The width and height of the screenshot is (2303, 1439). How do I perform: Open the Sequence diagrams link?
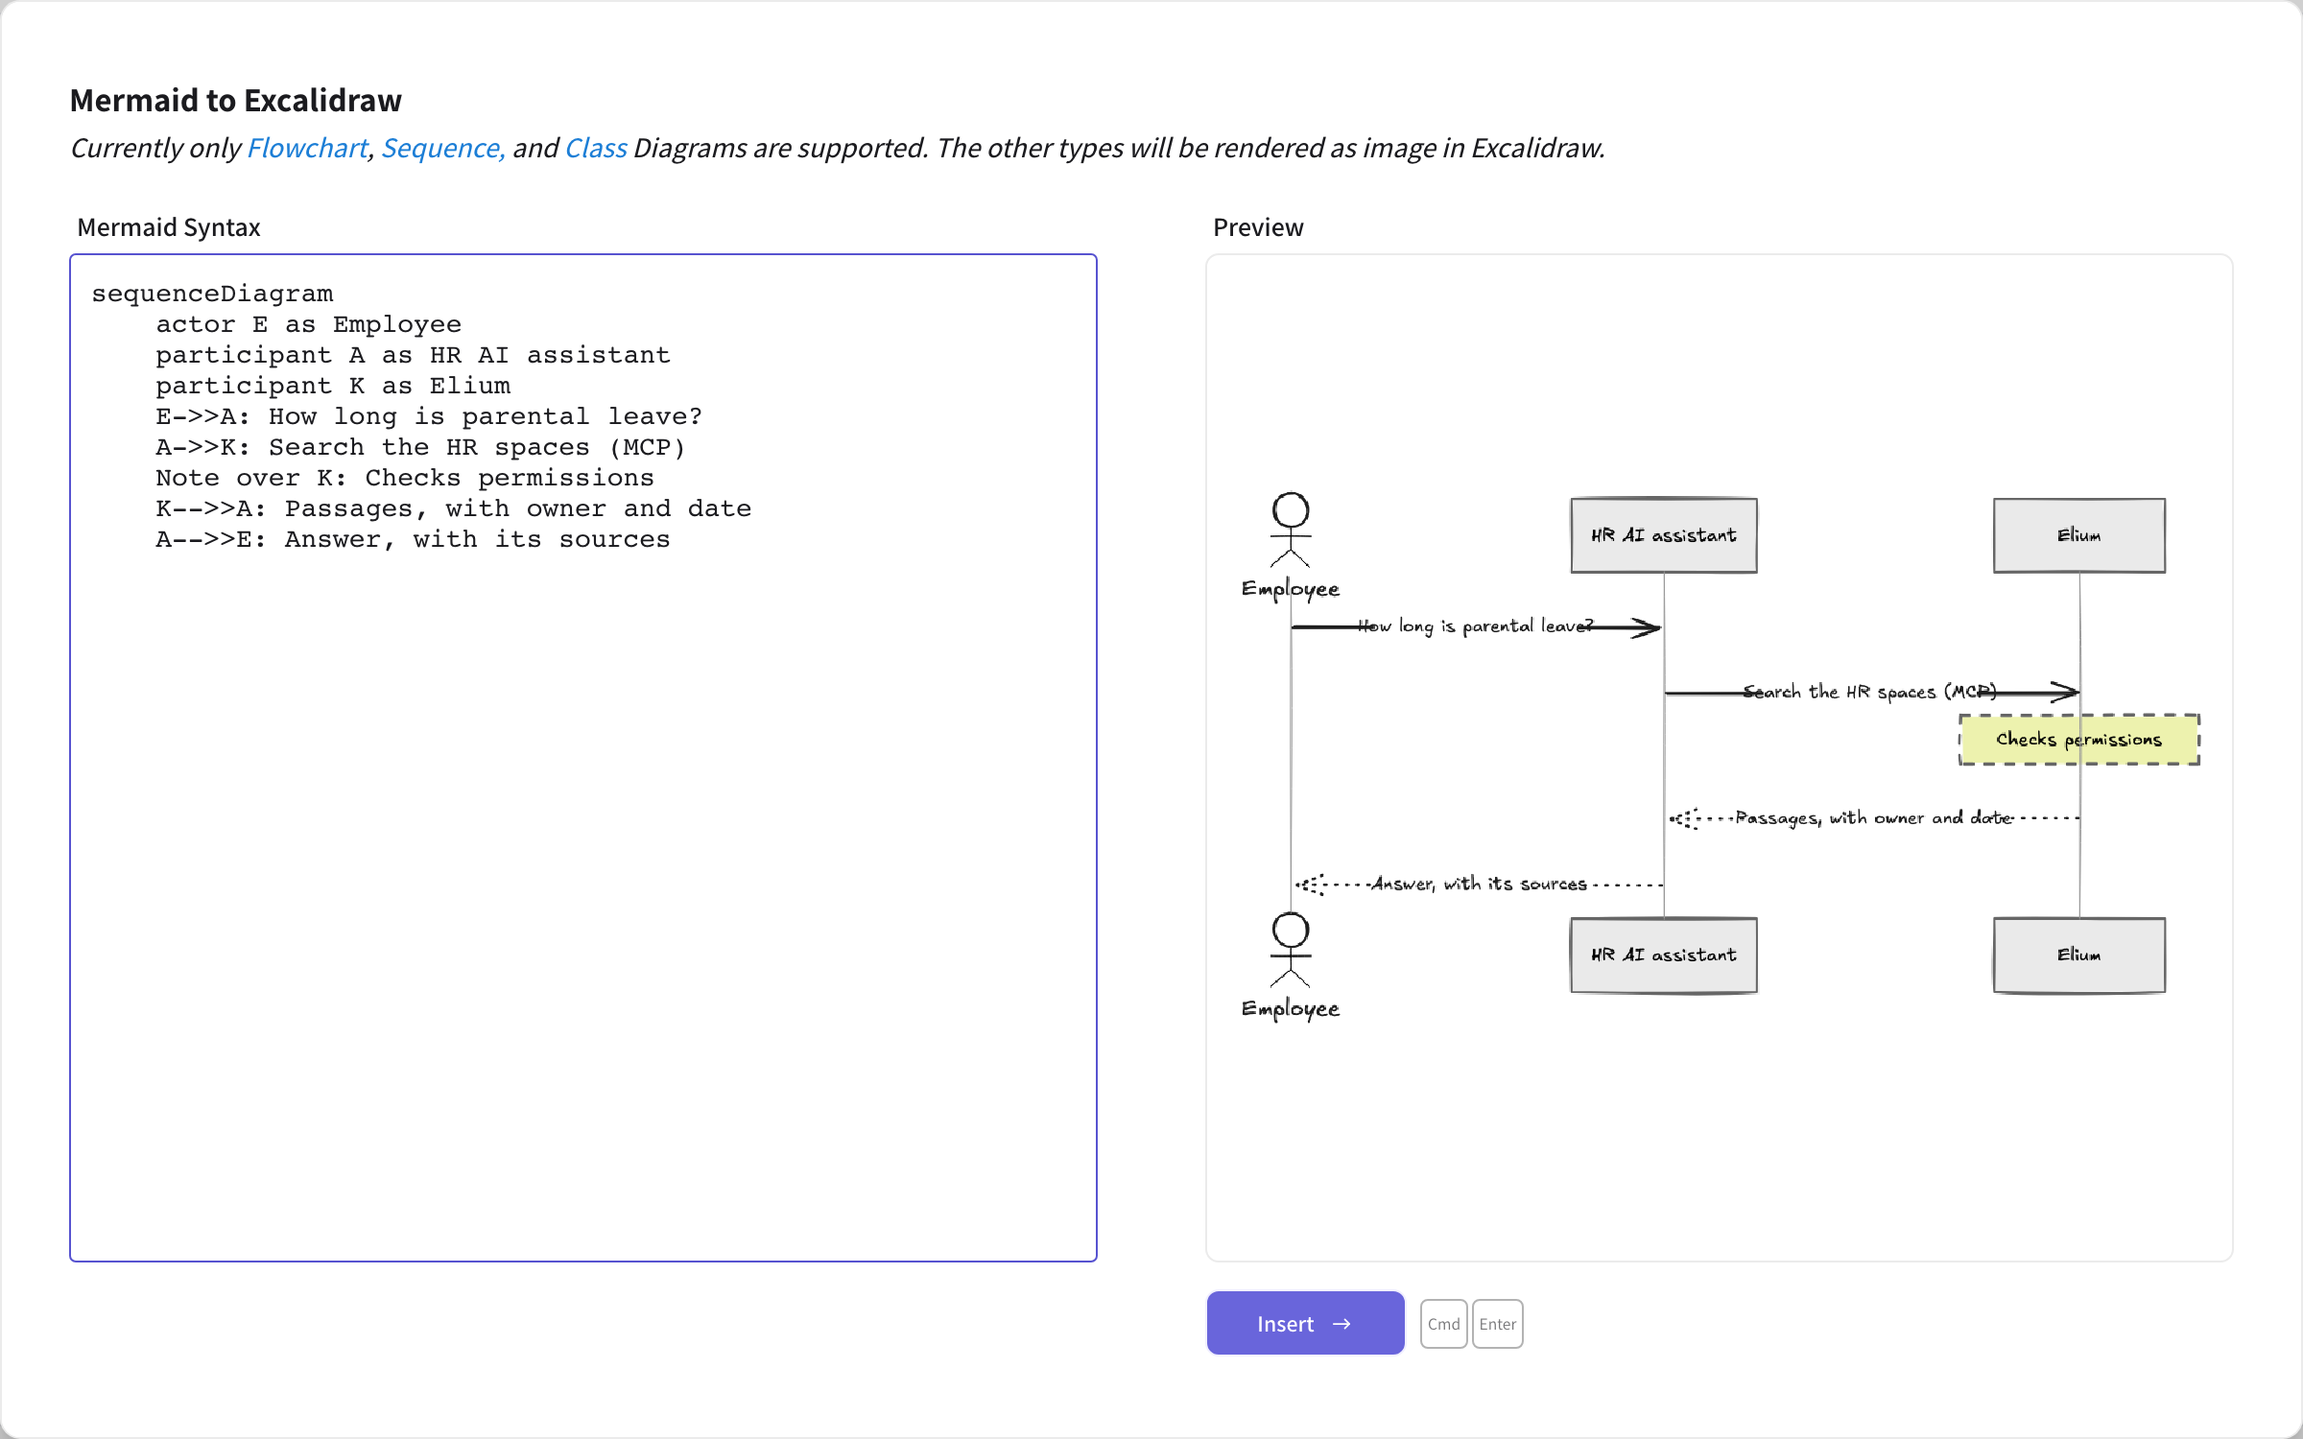(442, 148)
